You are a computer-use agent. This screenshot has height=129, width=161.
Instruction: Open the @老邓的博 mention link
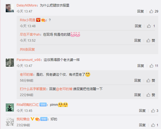pyautogui.click(x=64, y=89)
